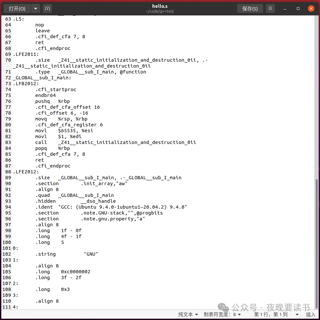Click the '.L5:' label on line 63
Viewport: 320px width, 320px height.
click(x=19, y=19)
